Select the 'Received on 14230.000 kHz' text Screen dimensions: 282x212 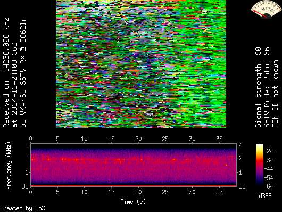[x=6, y=72]
